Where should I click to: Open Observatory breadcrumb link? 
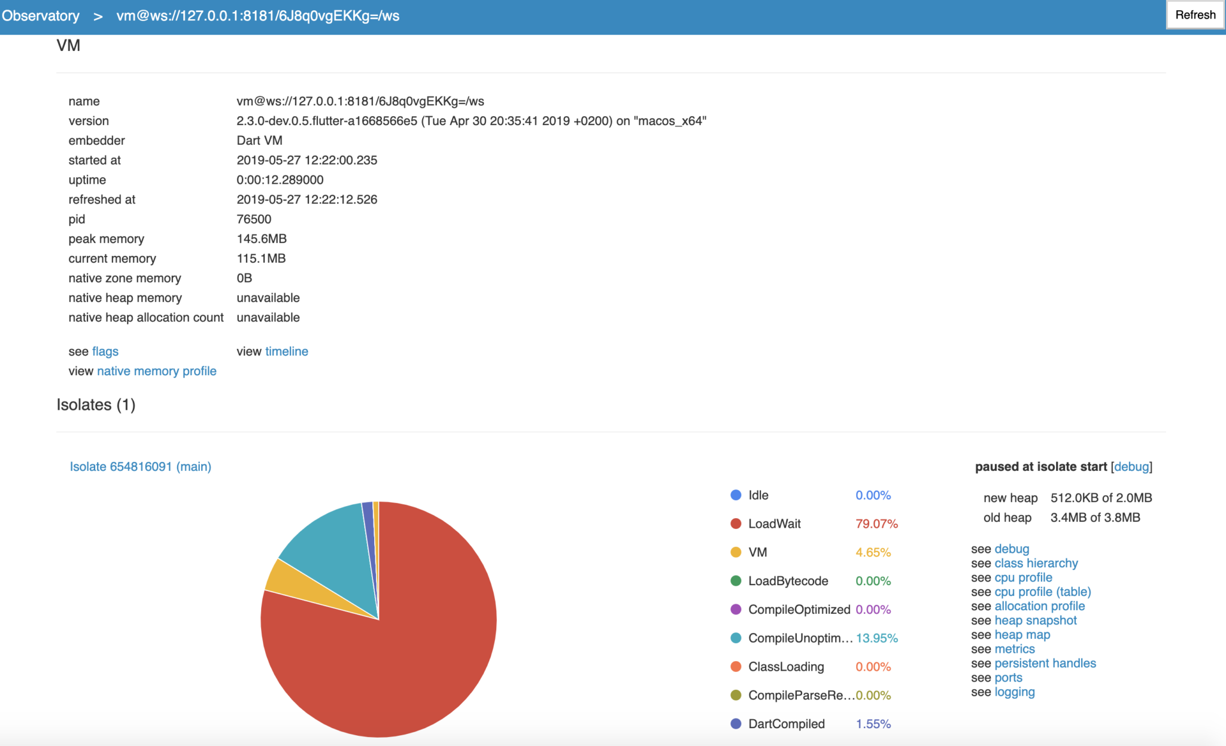point(41,16)
